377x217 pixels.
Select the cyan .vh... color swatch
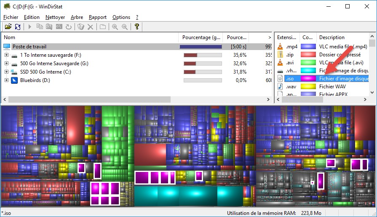[309, 71]
